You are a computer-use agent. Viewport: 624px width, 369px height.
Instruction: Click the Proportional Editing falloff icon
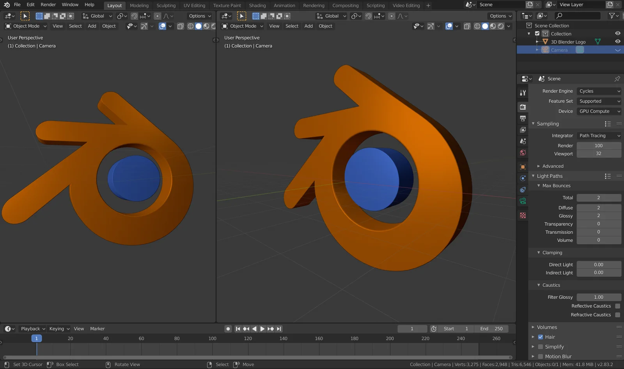point(167,16)
